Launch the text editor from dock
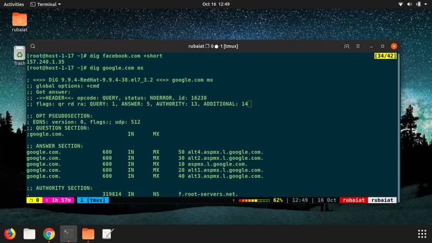Image resolution: width=432 pixels, height=243 pixels. 107,233
